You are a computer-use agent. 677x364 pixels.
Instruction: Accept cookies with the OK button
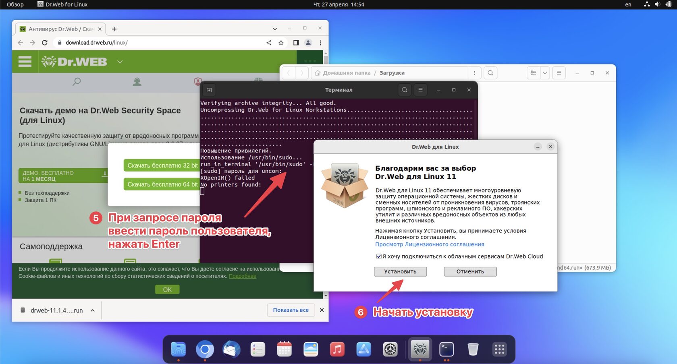[167, 290]
